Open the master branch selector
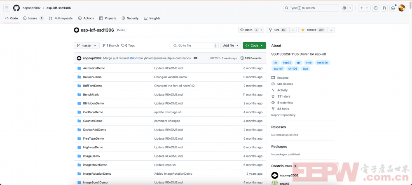This screenshot has width=412, height=185. pos(87,45)
